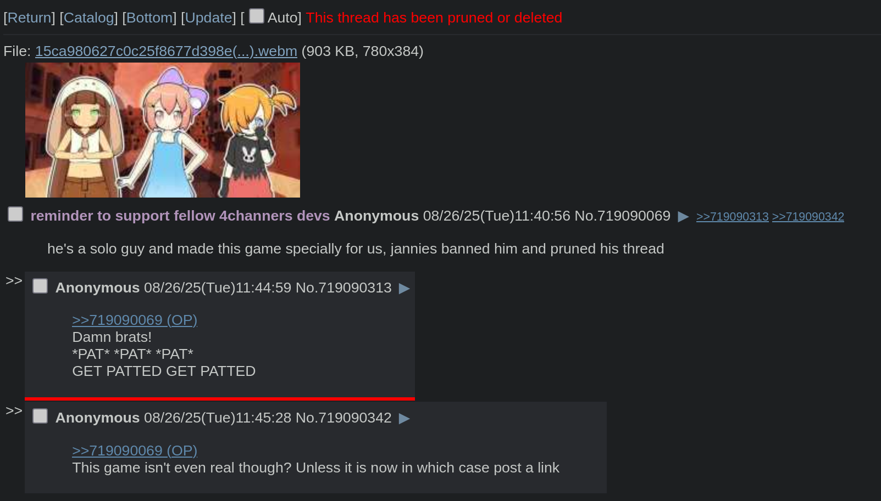881x501 pixels.
Task: Open the Catalog link
Action: pos(88,18)
